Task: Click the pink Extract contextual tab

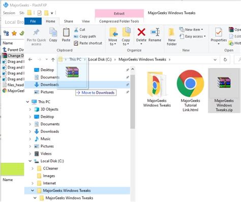Action: point(119,14)
